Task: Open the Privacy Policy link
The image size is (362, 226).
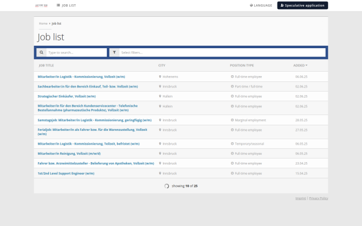Action: [319, 198]
